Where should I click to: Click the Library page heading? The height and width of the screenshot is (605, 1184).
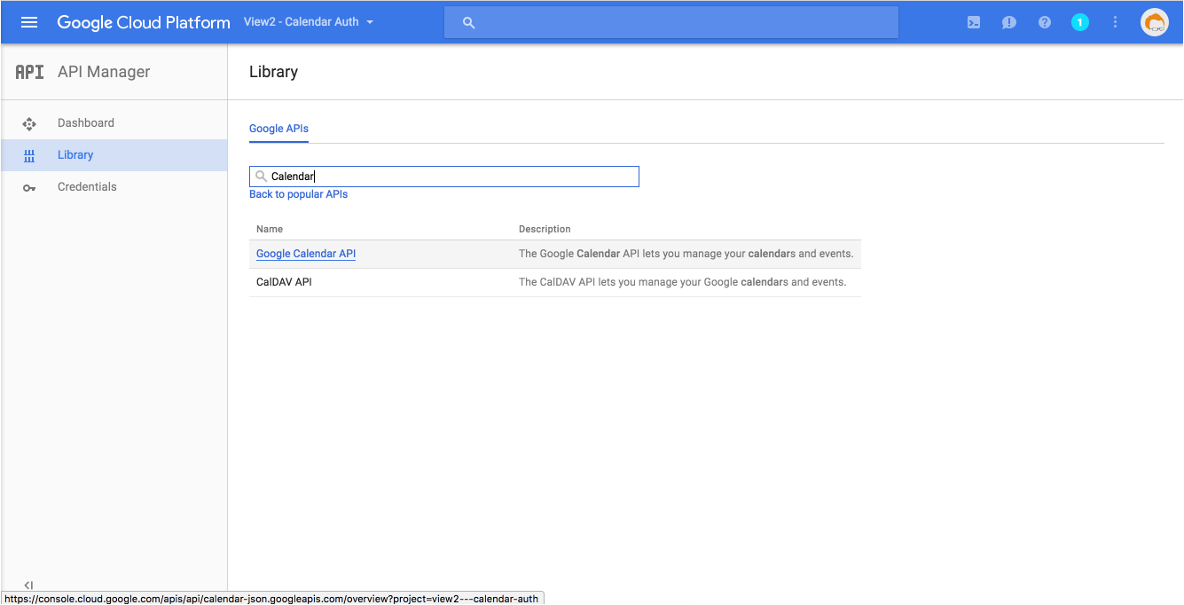coord(273,72)
